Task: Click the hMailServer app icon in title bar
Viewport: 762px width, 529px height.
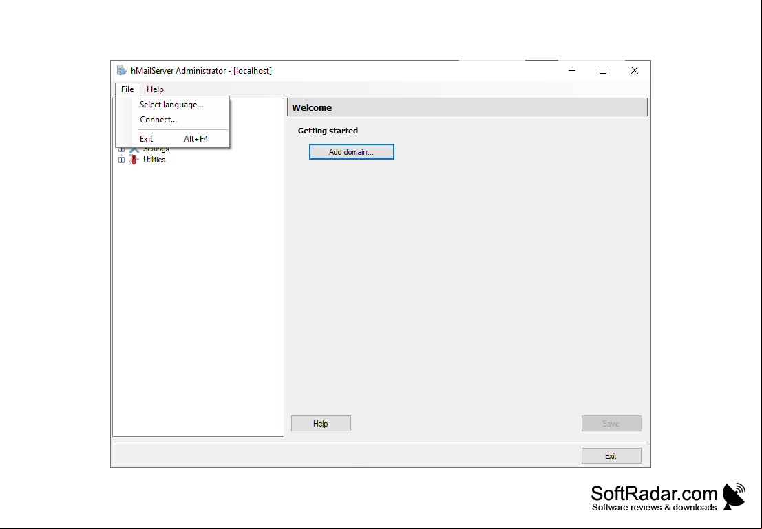Action: 121,70
